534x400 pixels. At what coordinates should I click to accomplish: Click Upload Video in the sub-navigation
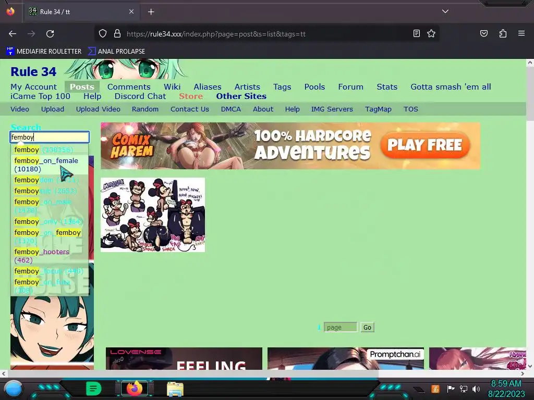coord(98,109)
